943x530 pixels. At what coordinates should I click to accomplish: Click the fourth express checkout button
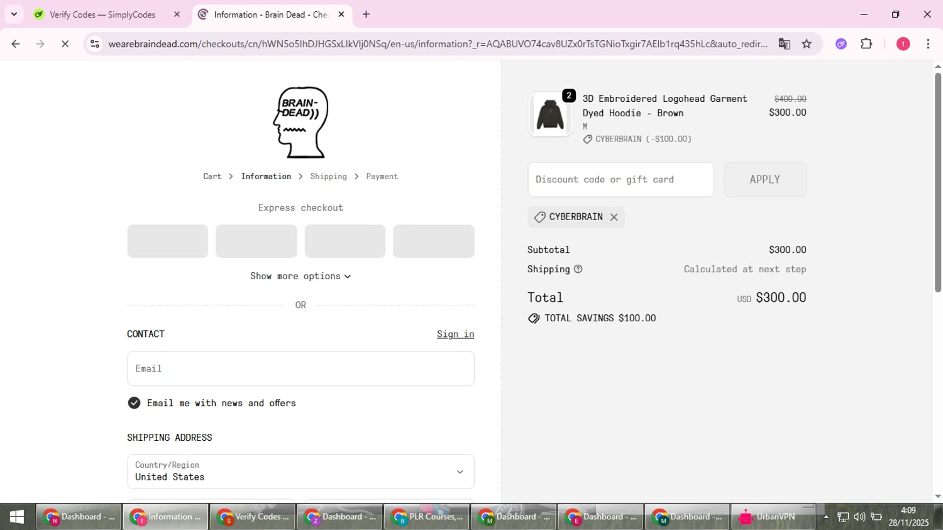coord(433,241)
